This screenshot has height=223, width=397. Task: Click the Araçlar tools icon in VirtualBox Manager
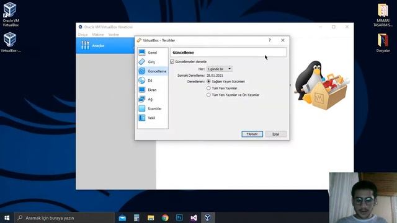coord(86,45)
